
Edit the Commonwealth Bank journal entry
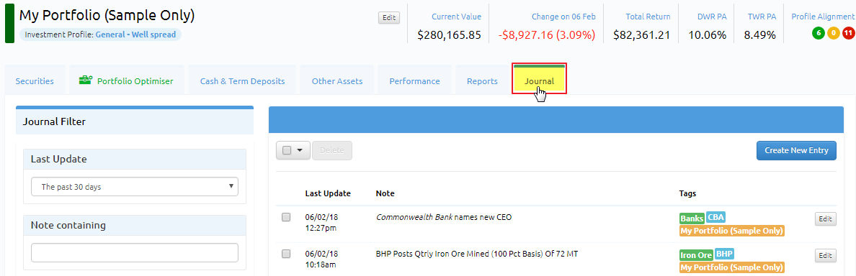825,218
